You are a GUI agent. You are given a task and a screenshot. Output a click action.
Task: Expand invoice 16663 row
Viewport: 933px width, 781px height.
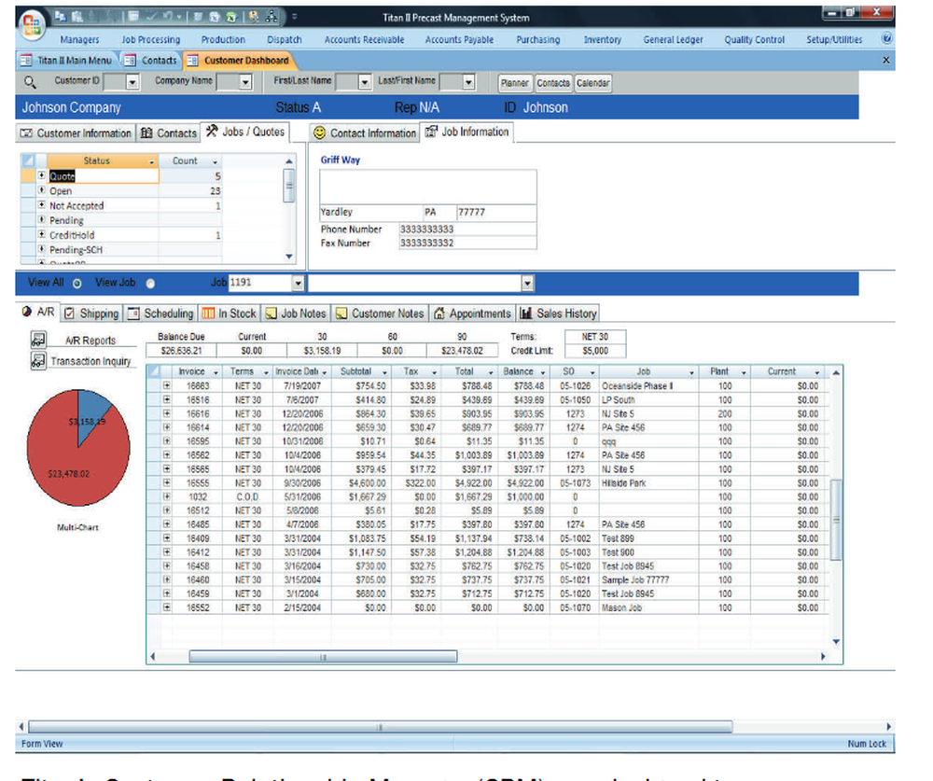click(x=167, y=385)
